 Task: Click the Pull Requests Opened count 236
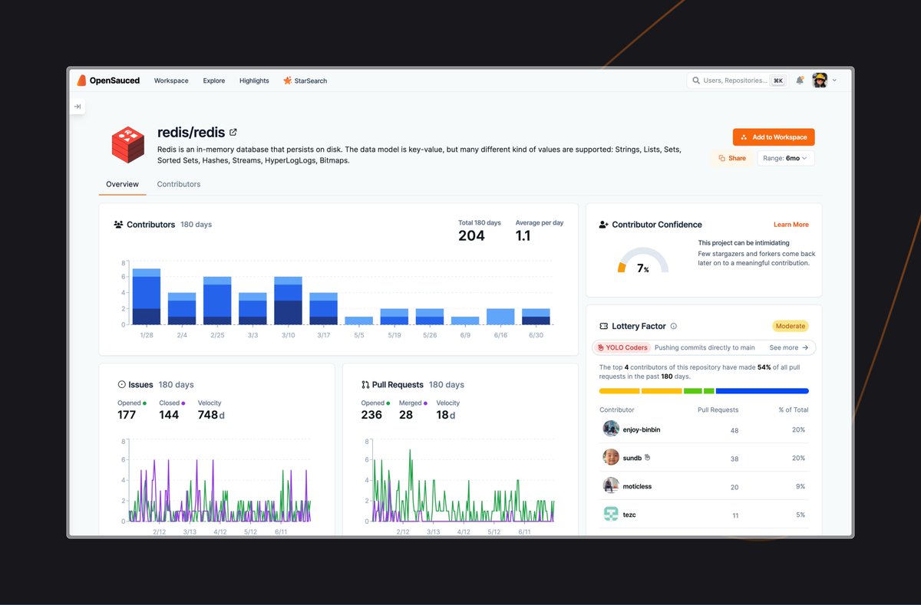click(371, 415)
